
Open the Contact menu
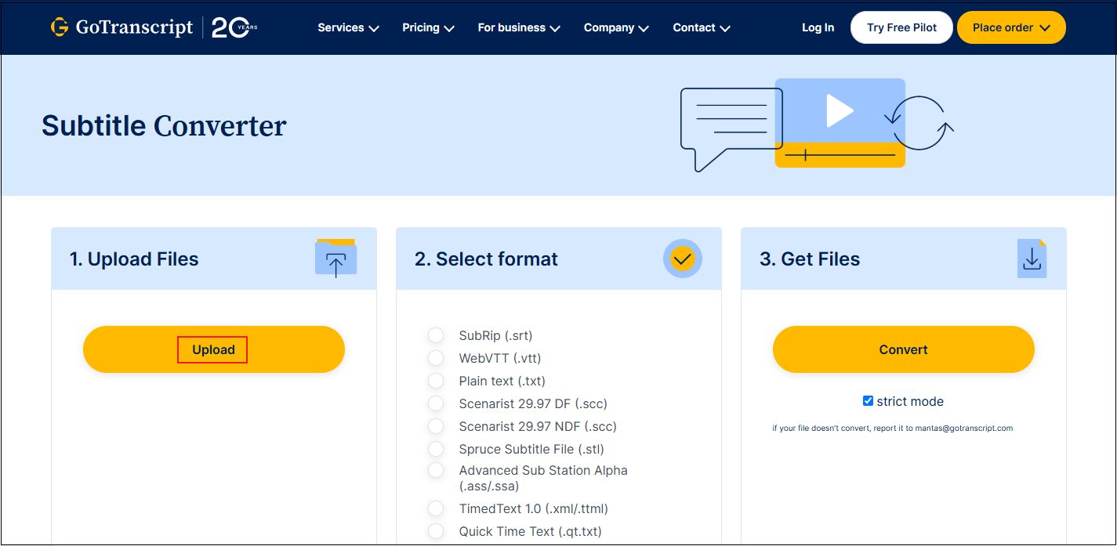click(701, 27)
